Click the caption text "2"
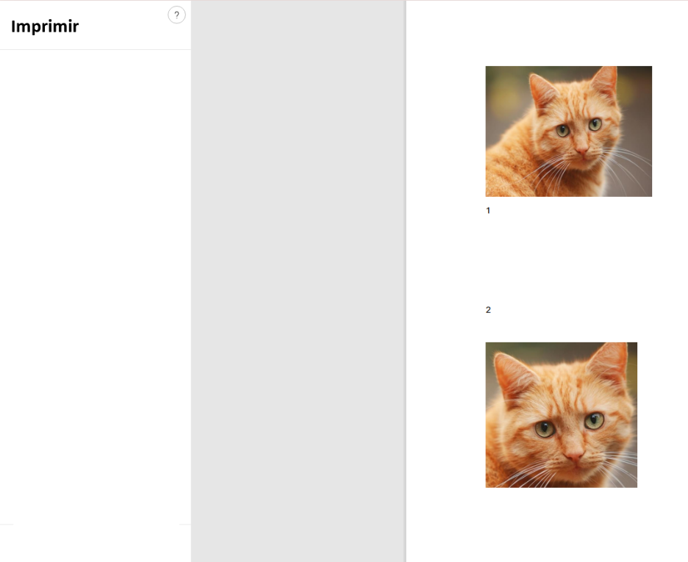Viewport: 688px width, 562px height. coord(488,310)
